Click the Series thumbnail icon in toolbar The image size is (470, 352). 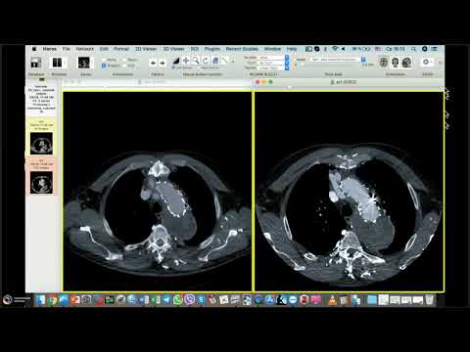click(84, 63)
